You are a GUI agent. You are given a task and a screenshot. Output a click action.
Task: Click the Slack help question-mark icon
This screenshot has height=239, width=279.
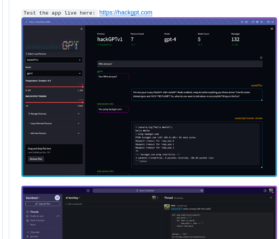pyautogui.click(x=265, y=191)
